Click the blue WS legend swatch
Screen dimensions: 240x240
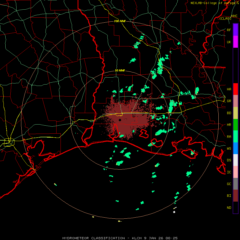(235, 148)
